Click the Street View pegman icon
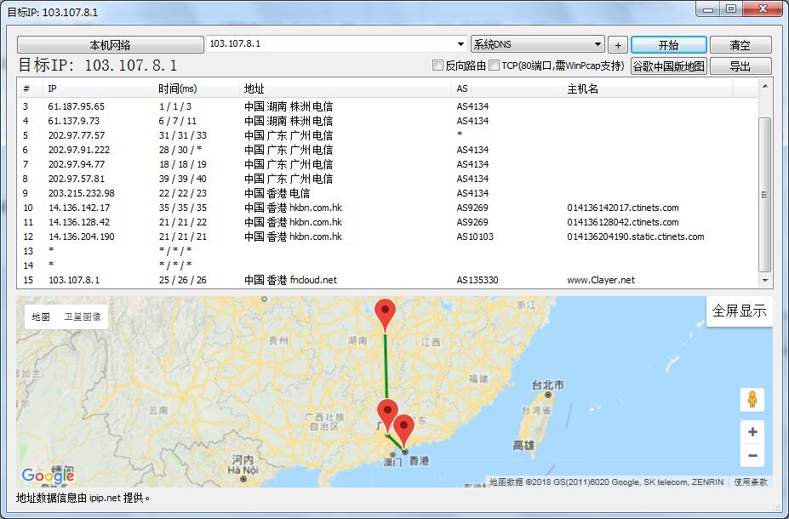 (752, 399)
